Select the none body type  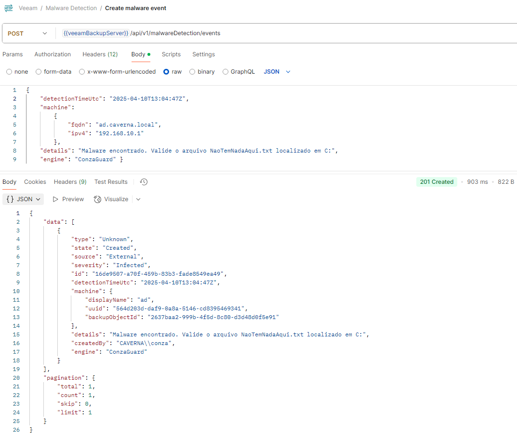9,72
